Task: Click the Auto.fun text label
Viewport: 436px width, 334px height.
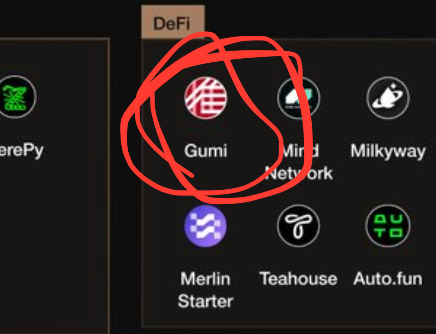Action: 388,279
